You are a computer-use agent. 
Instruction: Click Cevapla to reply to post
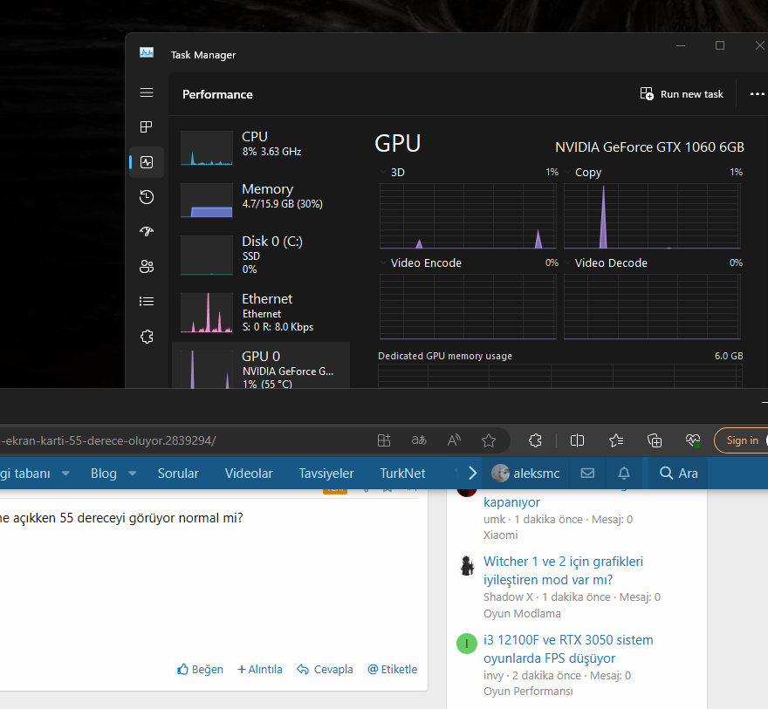pos(325,669)
